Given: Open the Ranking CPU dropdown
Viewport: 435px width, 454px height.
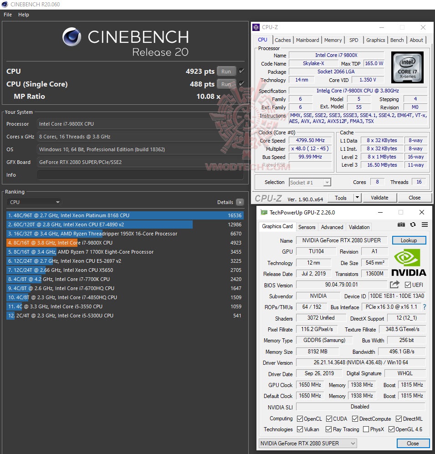Looking at the screenshot, I should pyautogui.click(x=35, y=202).
